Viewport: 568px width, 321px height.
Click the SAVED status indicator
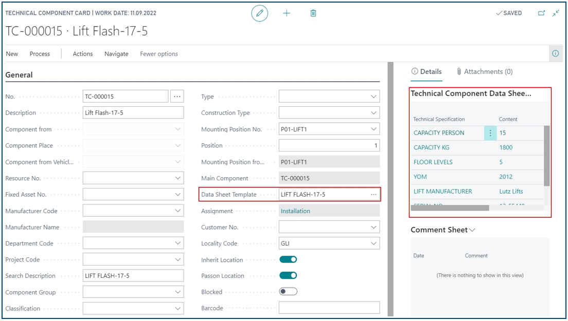[509, 13]
